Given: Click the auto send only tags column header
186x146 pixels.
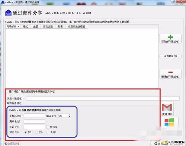Looking at the screenshot, I should click(x=77, y=26).
